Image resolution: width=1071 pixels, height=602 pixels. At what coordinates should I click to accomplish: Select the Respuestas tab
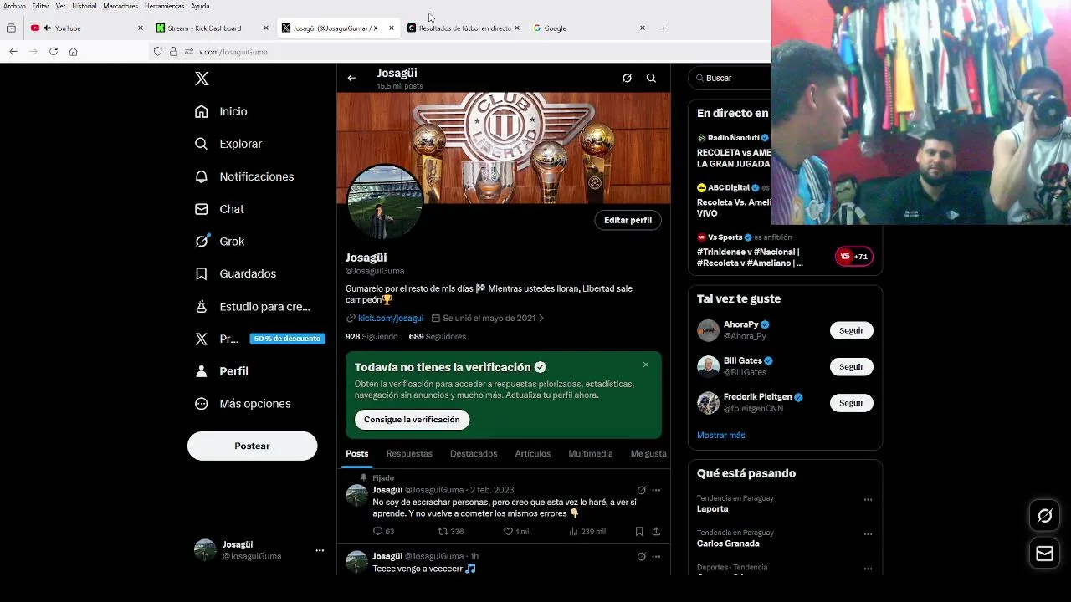pyautogui.click(x=409, y=453)
